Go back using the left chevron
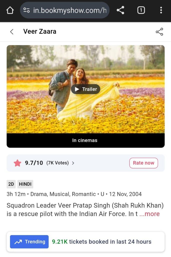The height and width of the screenshot is (257, 171). pyautogui.click(x=12, y=31)
